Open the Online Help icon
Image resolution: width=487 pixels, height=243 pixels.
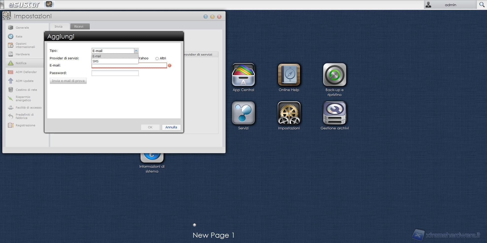click(x=289, y=75)
